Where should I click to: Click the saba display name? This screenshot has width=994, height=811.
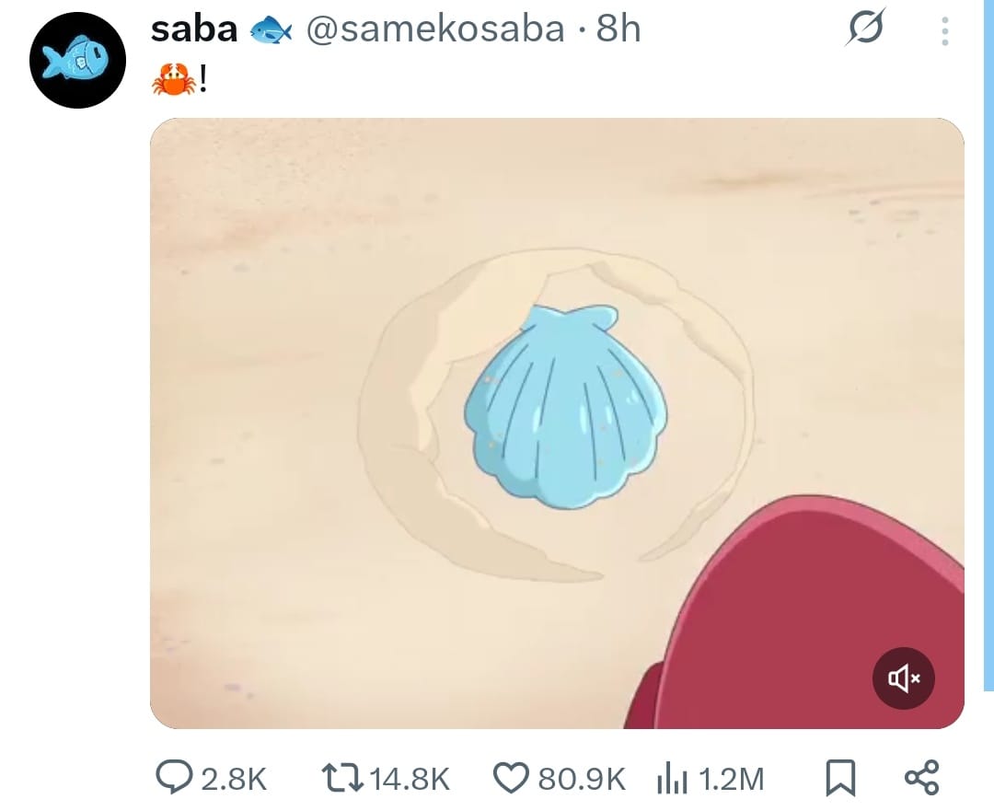tap(194, 29)
